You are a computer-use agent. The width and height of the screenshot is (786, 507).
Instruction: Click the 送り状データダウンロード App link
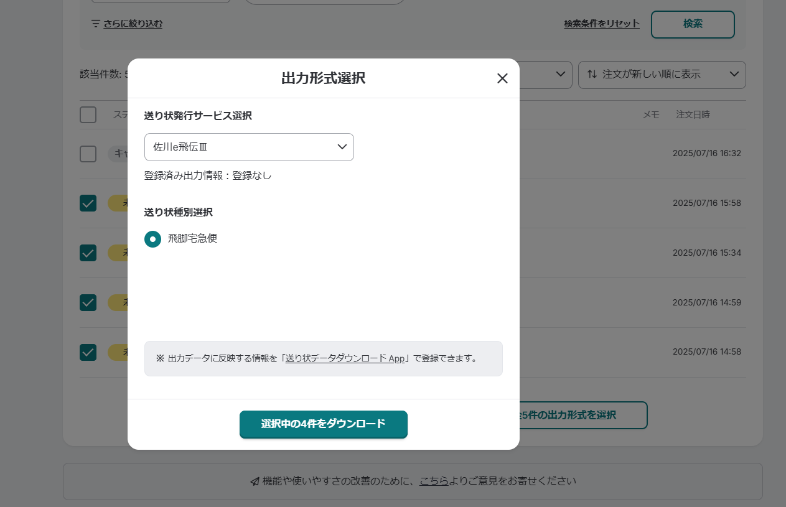(x=345, y=358)
